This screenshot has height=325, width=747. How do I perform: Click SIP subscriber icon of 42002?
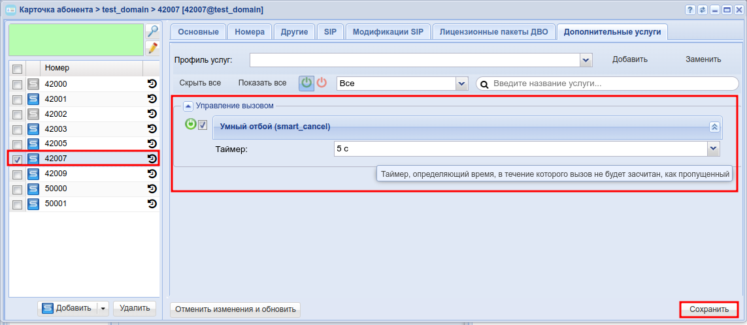(x=33, y=114)
